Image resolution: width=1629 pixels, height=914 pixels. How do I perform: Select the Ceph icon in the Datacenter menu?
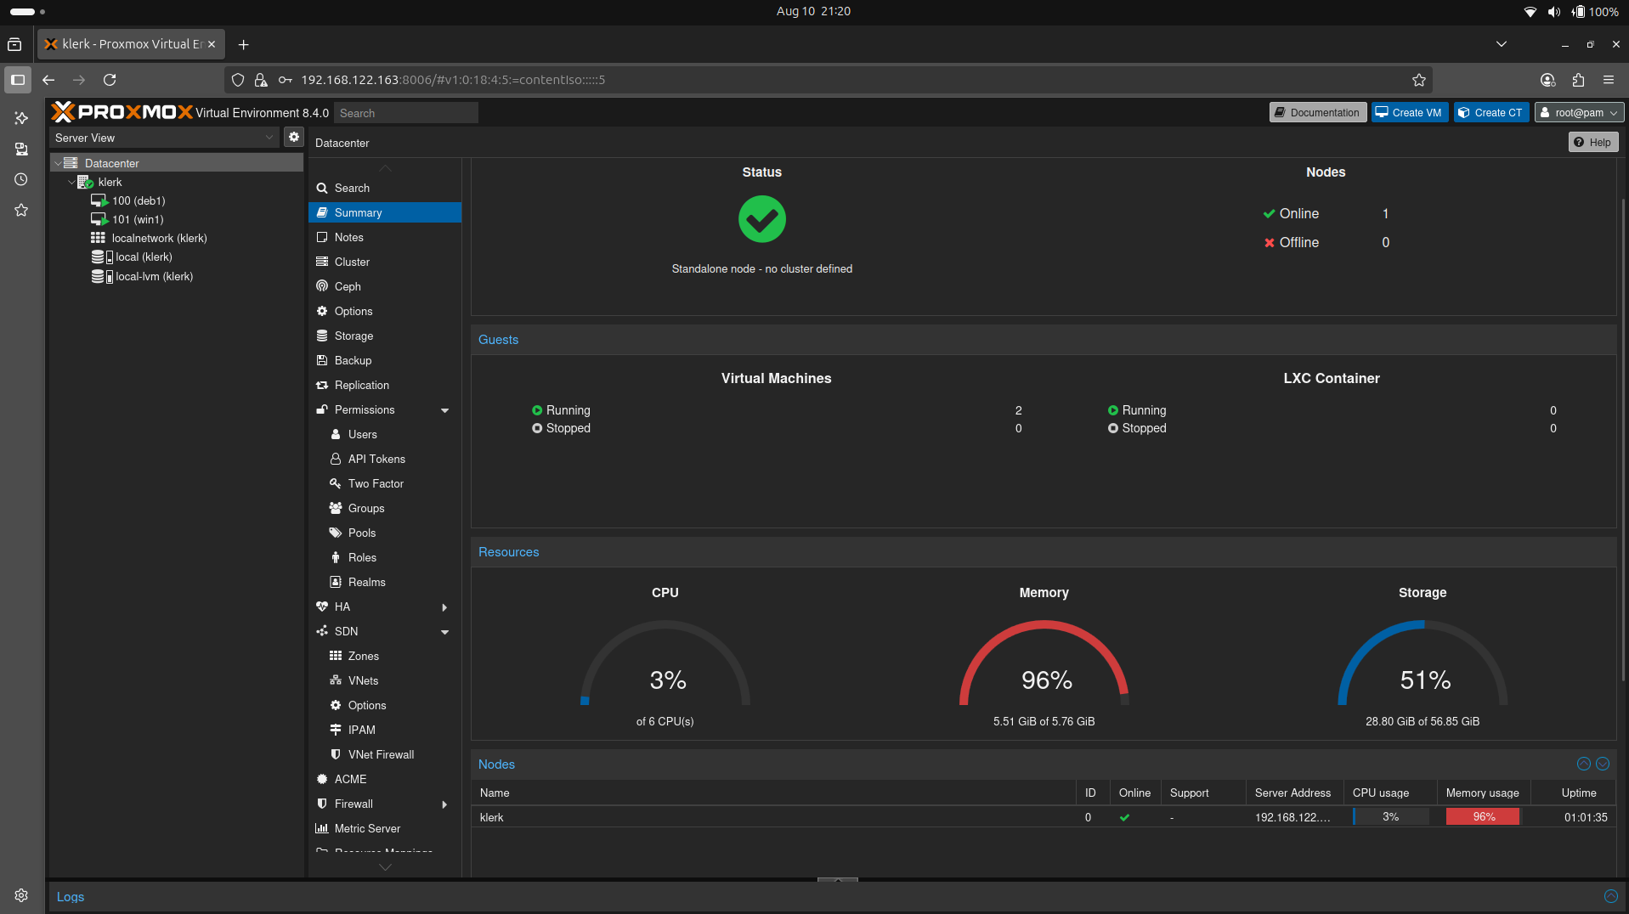point(321,286)
